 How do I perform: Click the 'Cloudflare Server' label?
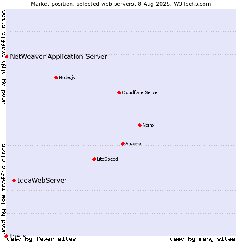pyautogui.click(x=140, y=92)
